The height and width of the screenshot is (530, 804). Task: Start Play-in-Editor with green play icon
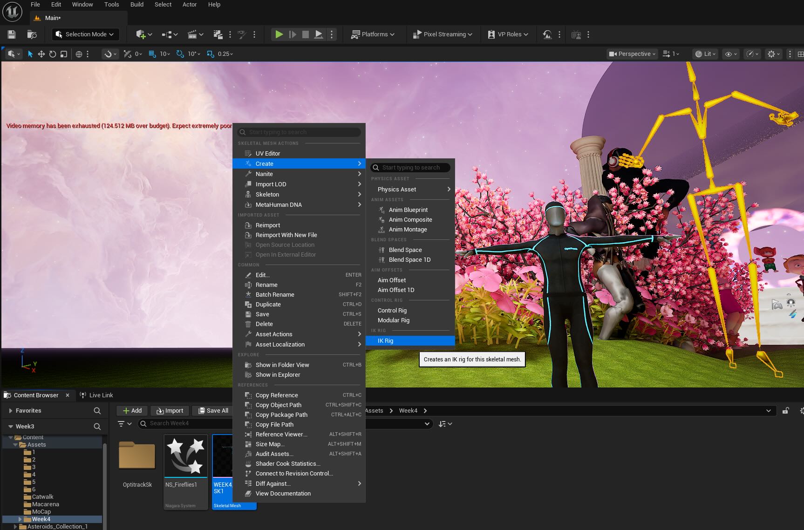tap(279, 34)
